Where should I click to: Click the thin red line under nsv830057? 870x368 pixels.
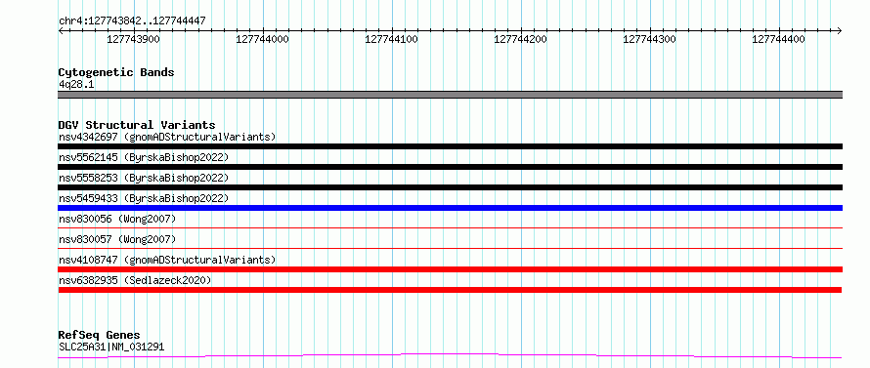(450, 248)
